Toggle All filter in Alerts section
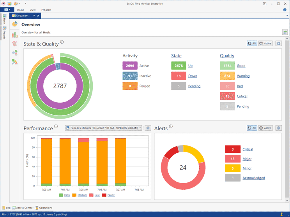Screen dimensions: 290x217 252,128
